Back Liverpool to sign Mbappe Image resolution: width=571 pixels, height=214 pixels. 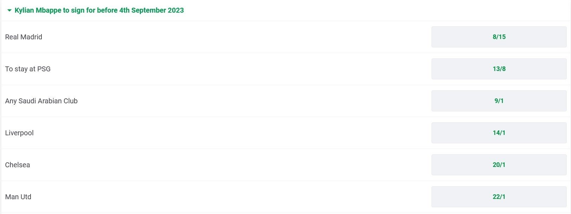(x=499, y=133)
